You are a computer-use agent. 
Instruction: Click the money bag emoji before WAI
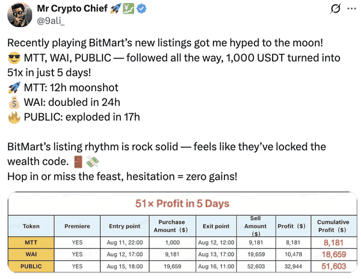click(x=14, y=102)
